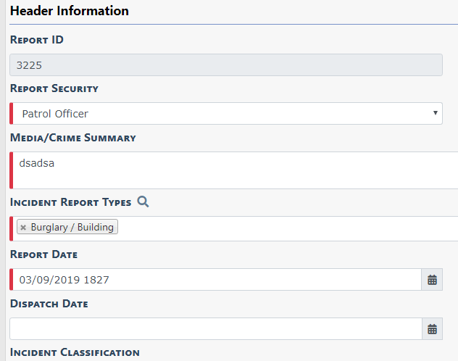The height and width of the screenshot is (361, 458).
Task: Click the Incident Report Types label
Action: [71, 202]
